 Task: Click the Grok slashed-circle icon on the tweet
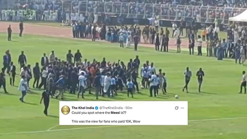click(177, 108)
